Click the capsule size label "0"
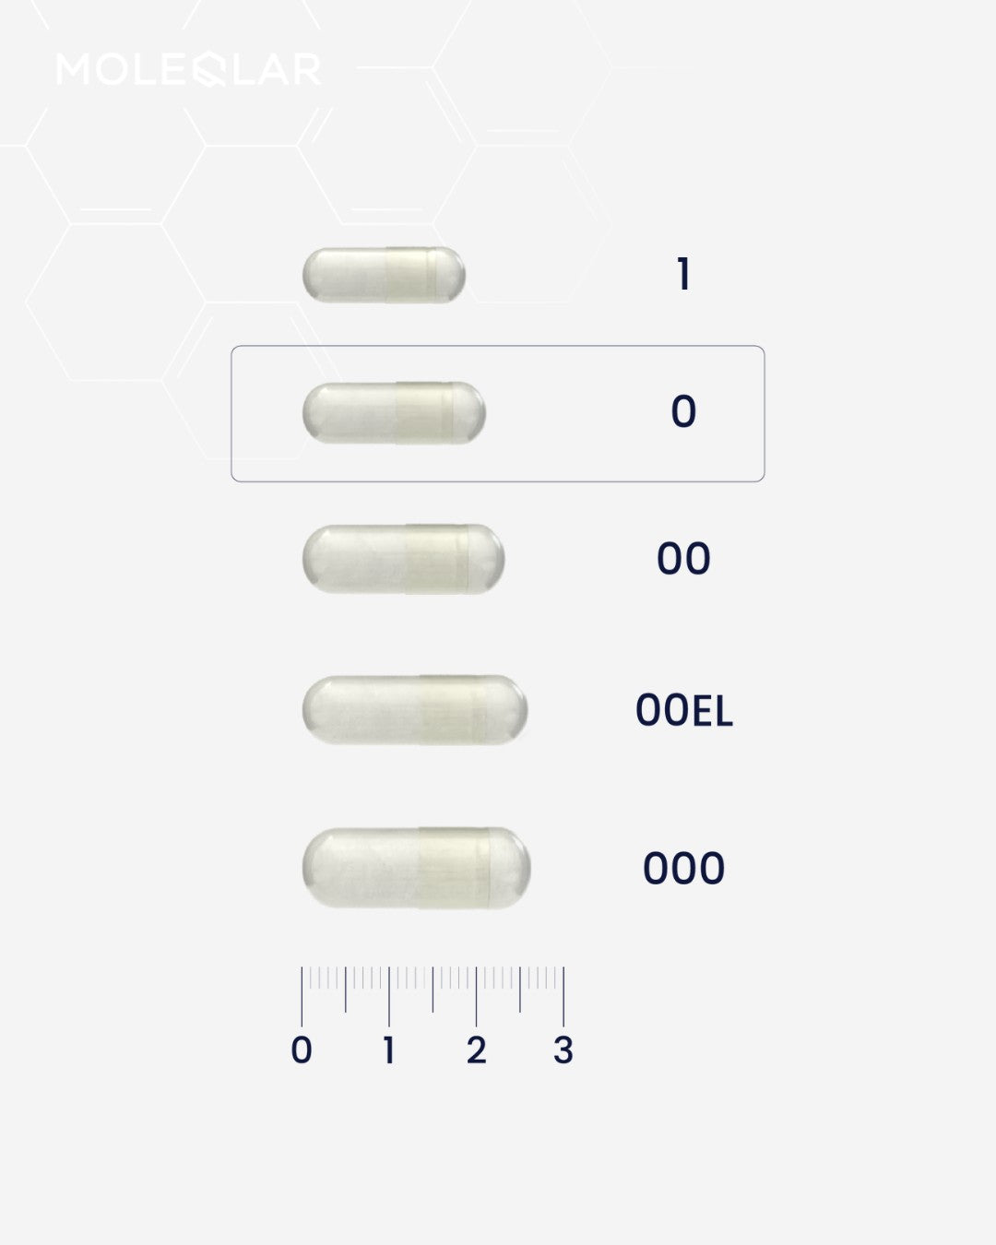The image size is (996, 1245). pos(683,412)
